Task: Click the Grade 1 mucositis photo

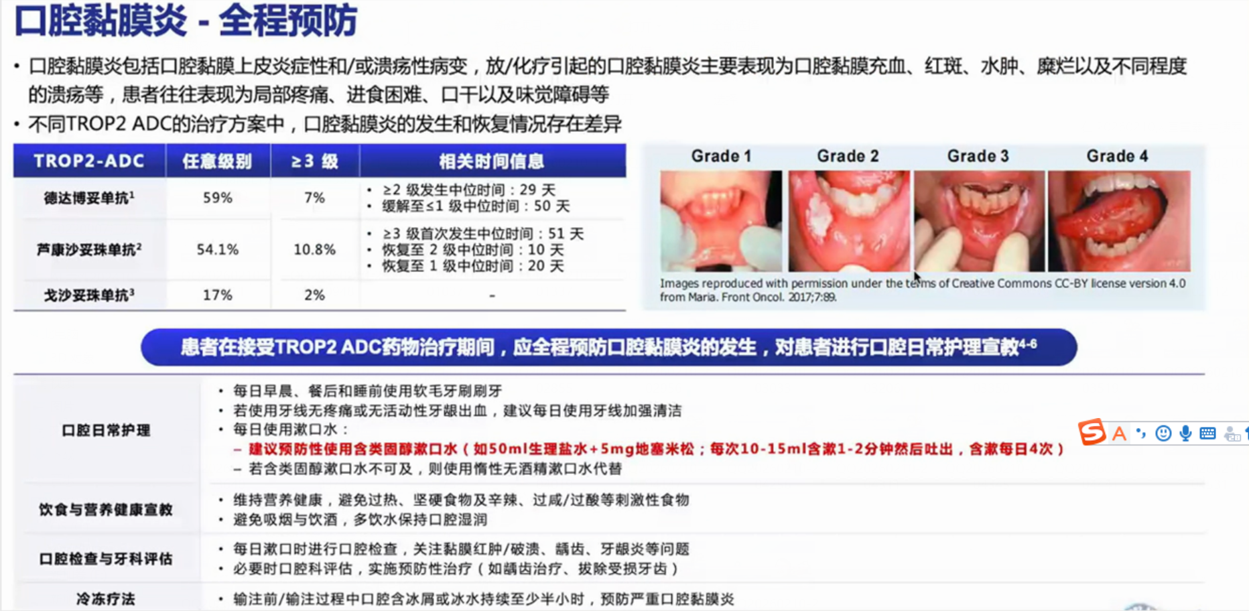Action: click(720, 220)
